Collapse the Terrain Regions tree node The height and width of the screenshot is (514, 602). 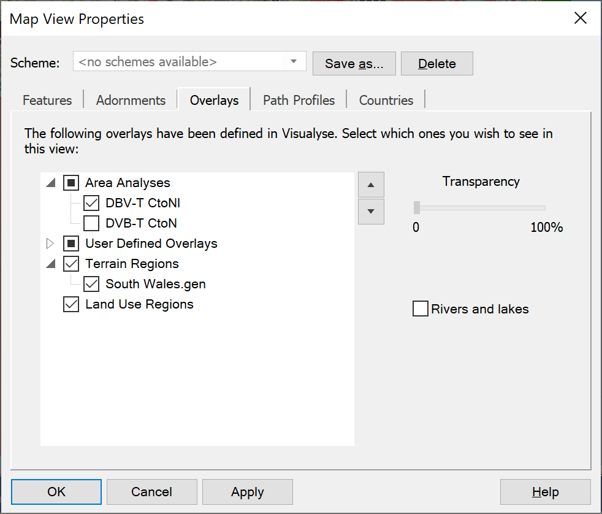click(x=51, y=264)
